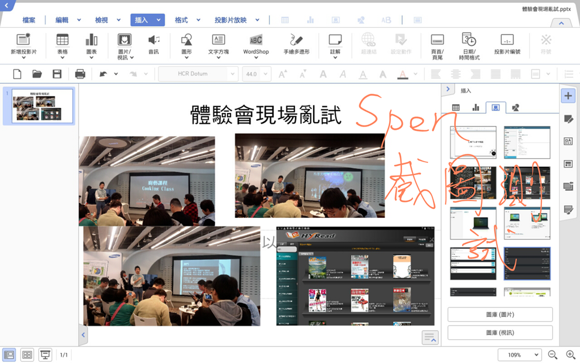Show the slide notes pane button
Screen dimensions: 580x363
[430, 337]
